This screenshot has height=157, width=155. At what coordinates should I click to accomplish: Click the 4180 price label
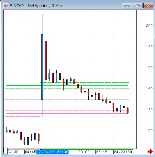tap(148, 47)
